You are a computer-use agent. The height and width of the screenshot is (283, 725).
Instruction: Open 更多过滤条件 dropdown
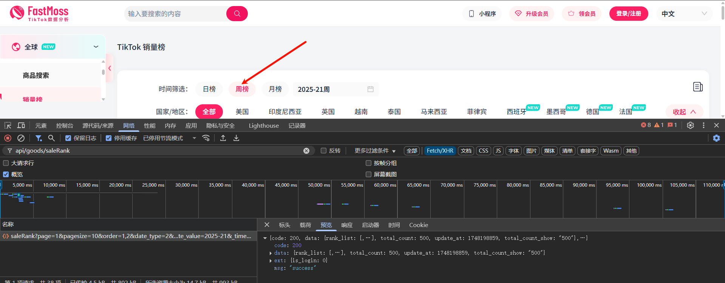(x=375, y=151)
